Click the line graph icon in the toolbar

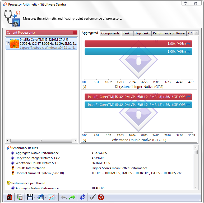click(51, 197)
